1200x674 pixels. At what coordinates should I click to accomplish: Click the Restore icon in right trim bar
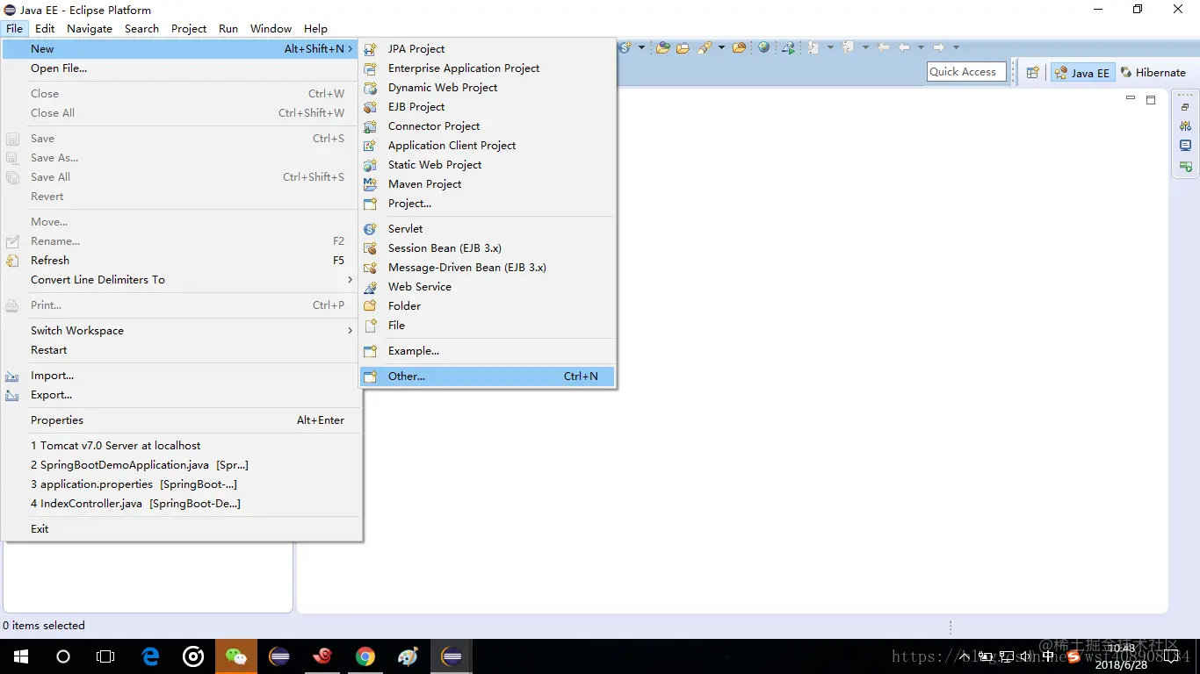pos(1185,107)
